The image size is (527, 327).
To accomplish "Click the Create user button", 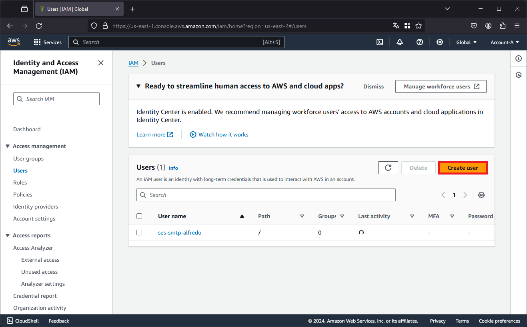I will [463, 168].
